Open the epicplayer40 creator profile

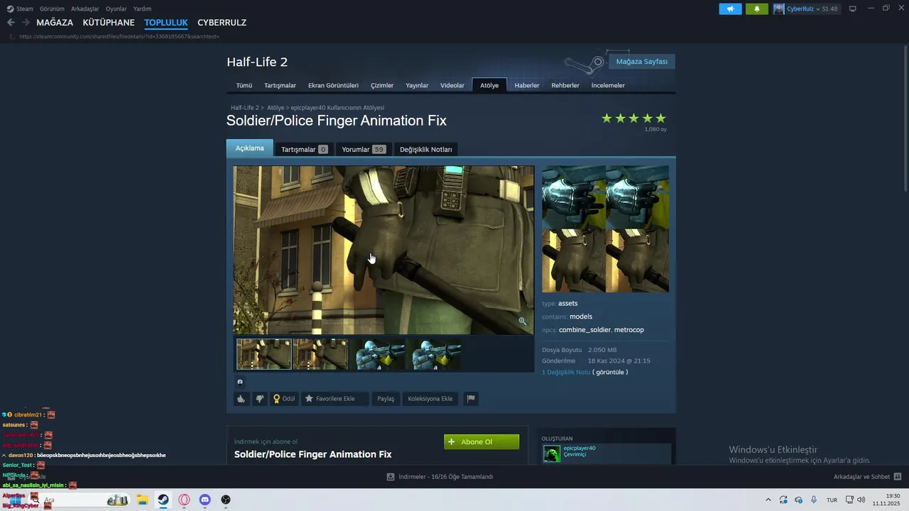pyautogui.click(x=579, y=448)
